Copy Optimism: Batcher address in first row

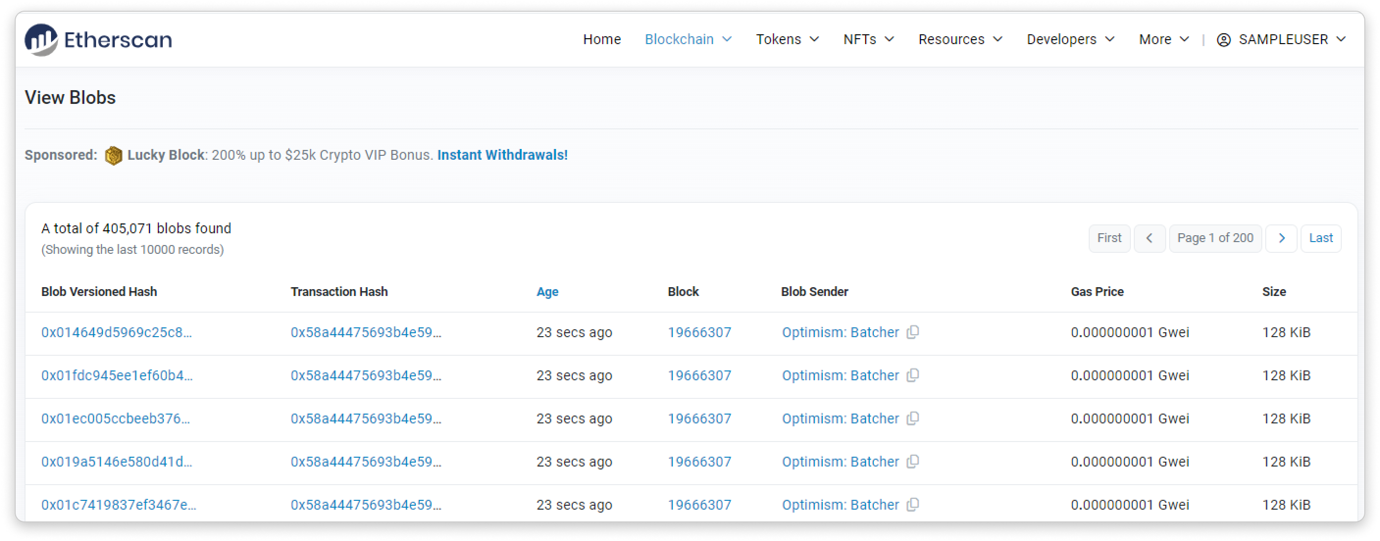[913, 332]
